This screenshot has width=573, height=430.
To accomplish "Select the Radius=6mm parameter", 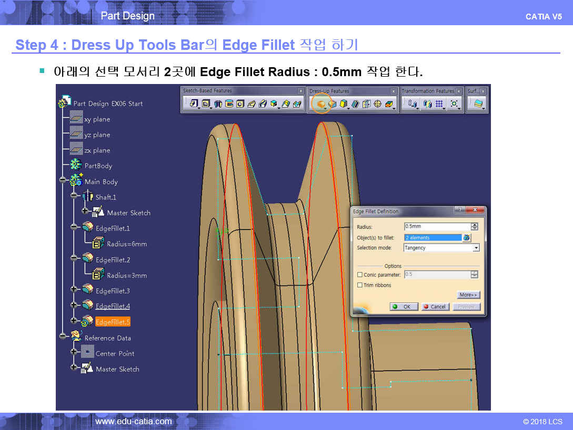I will pos(127,244).
